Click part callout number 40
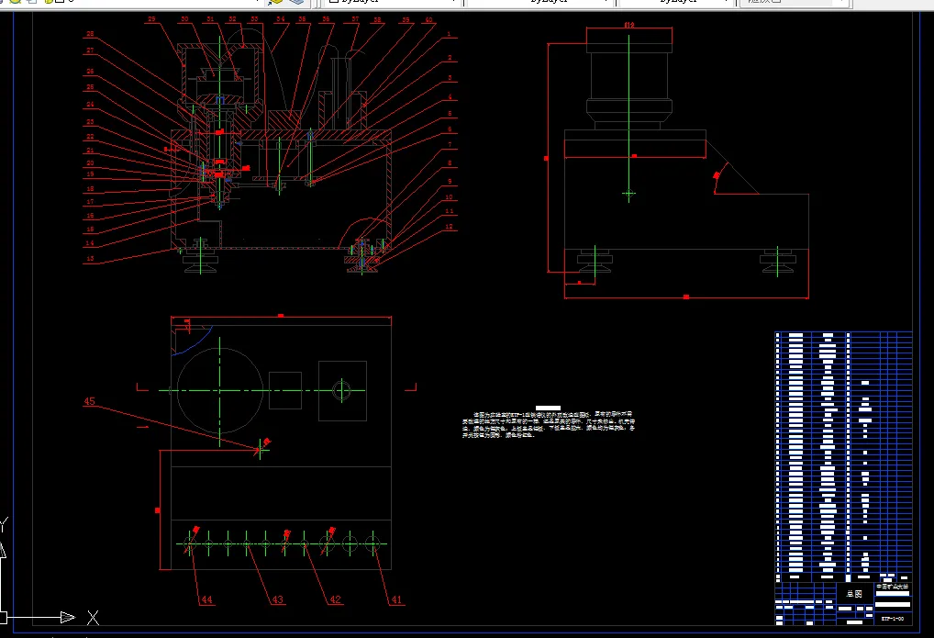 [x=428, y=19]
